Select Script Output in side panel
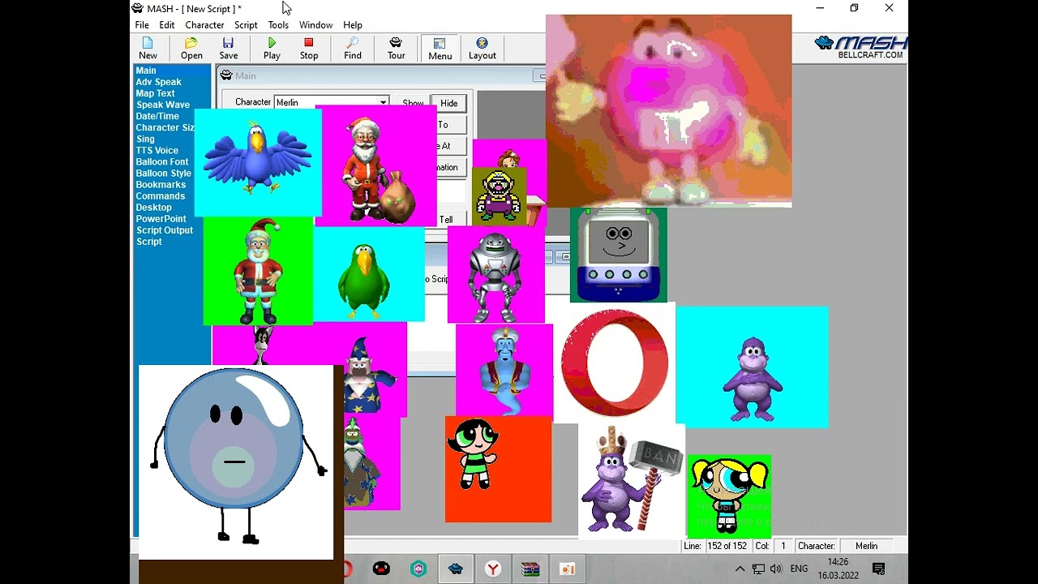 165,230
